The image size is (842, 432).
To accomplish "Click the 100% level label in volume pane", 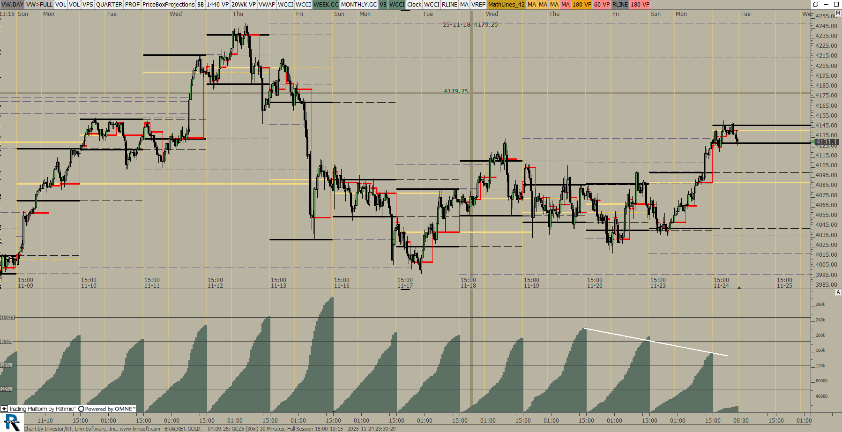I will pyautogui.click(x=7, y=318).
